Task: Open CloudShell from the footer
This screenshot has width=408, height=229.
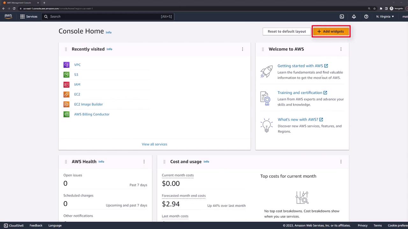Action: 14,226
